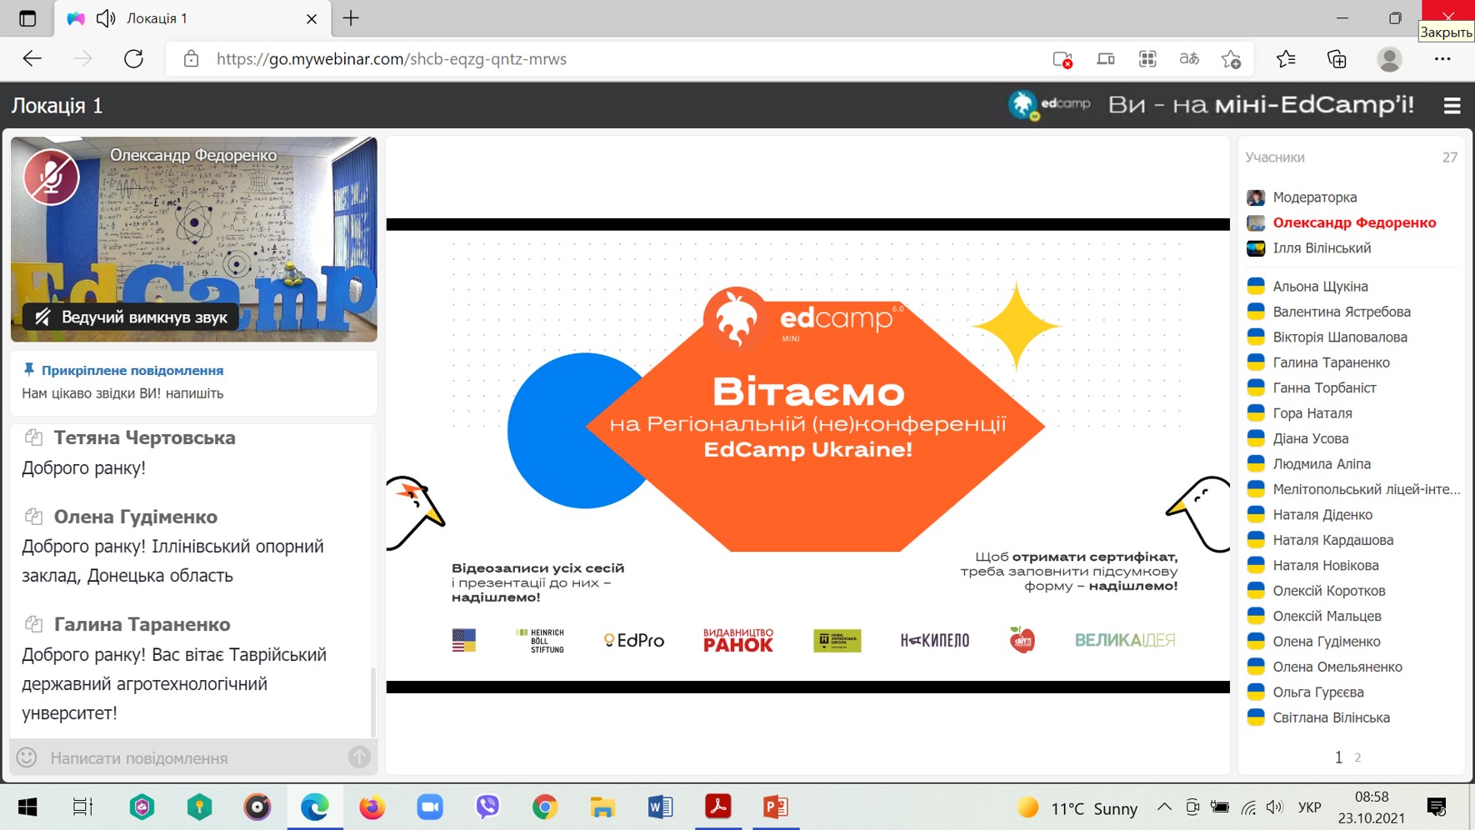
Task: Click reply icon next to Тетяна Чертовська
Action: click(33, 437)
